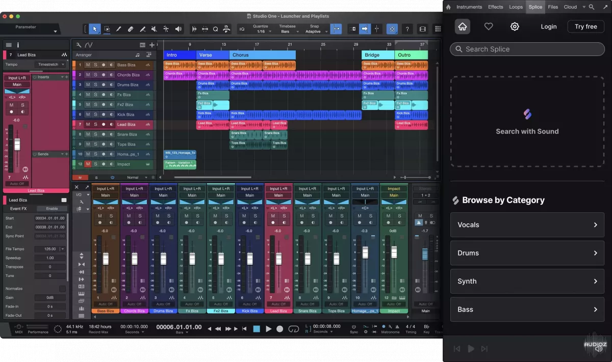
Task: Pick the Eraser tool
Action: click(x=131, y=29)
